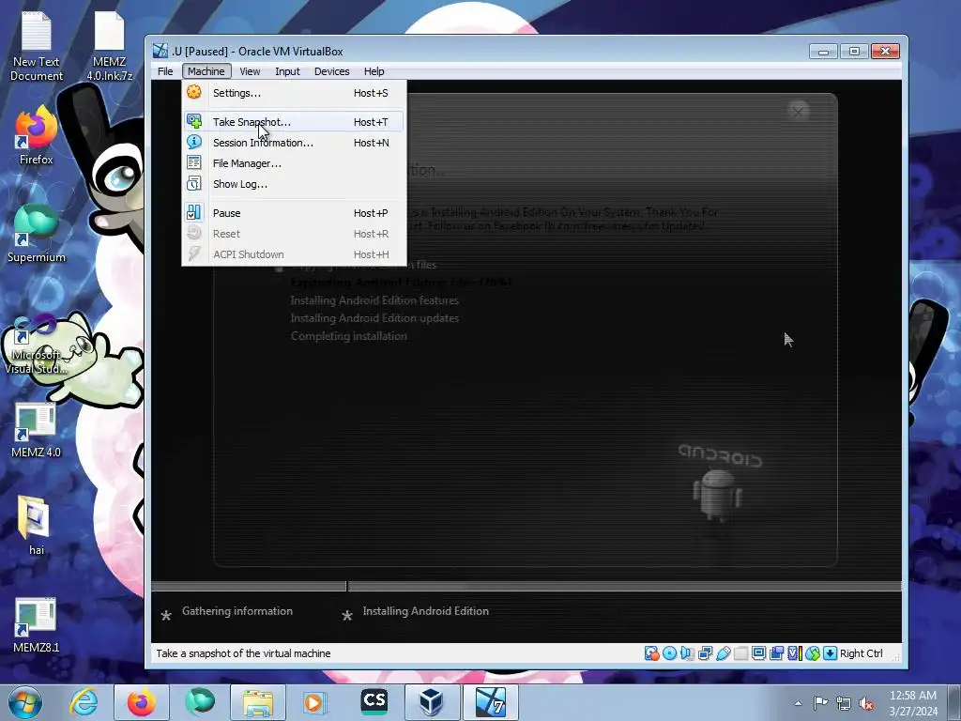This screenshot has height=721, width=961.
Task: Open the View menu
Action: point(250,71)
